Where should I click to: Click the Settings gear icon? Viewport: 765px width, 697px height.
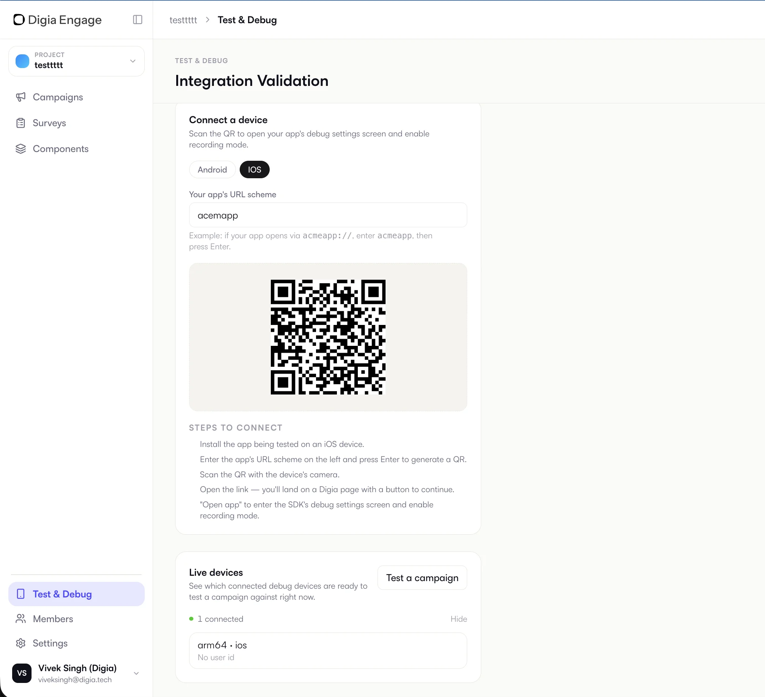pos(21,643)
